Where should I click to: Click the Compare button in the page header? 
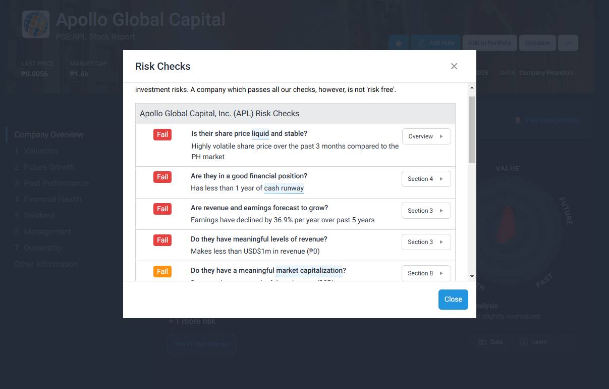click(537, 43)
